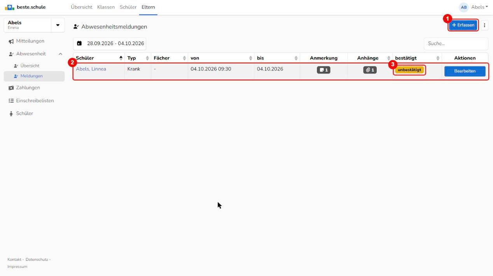Open the Abels, Linnea student link
This screenshot has height=276, width=493.
[91, 69]
